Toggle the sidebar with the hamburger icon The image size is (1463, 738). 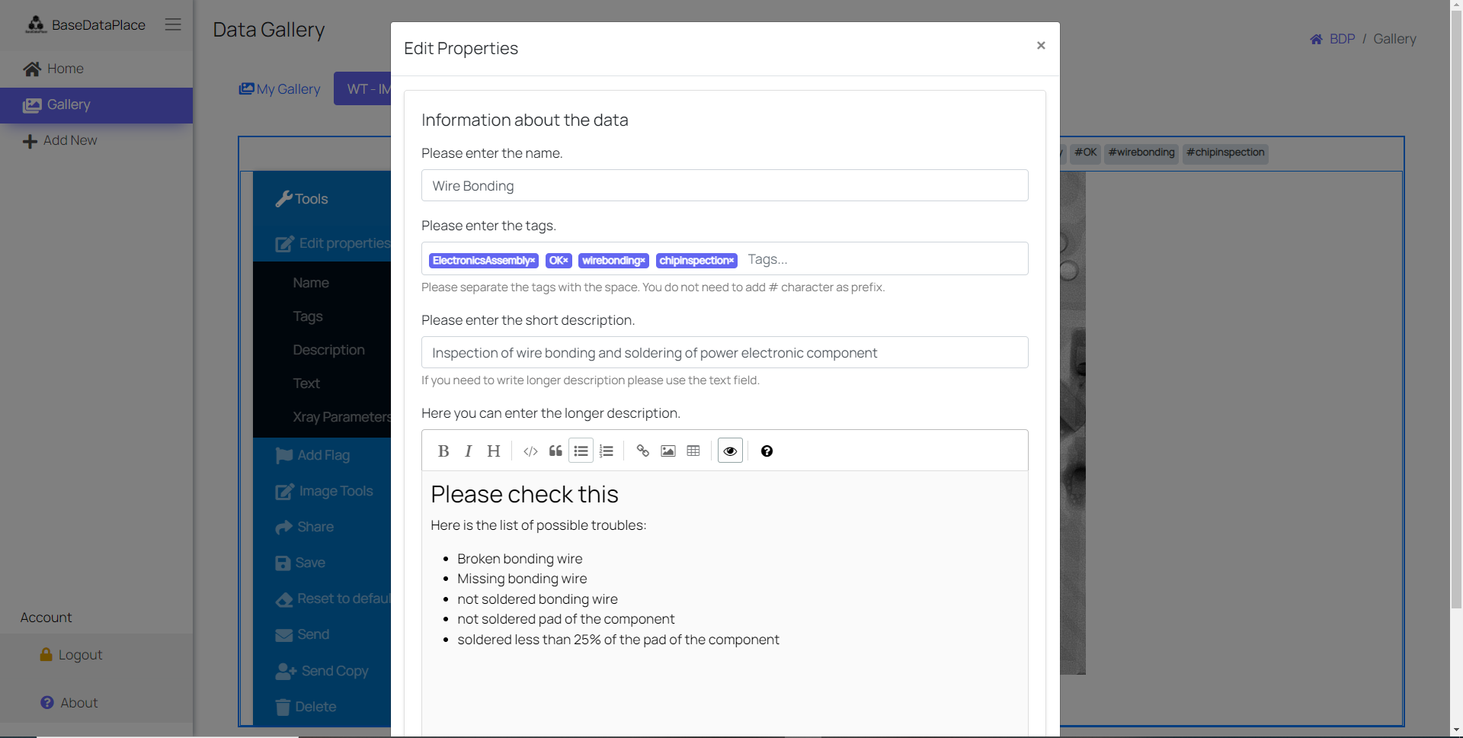point(173,24)
